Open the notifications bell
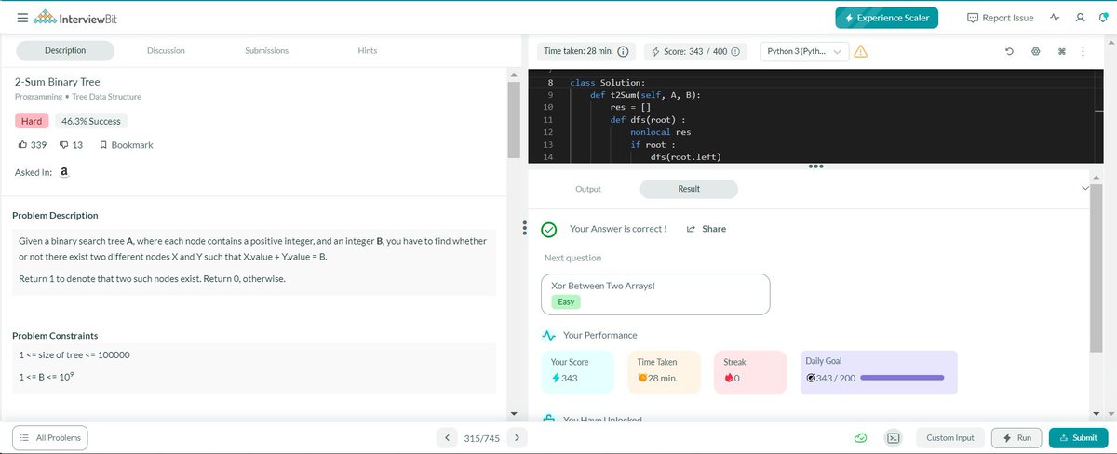The width and height of the screenshot is (1117, 454). (1103, 18)
